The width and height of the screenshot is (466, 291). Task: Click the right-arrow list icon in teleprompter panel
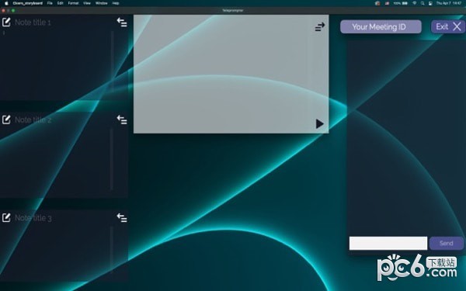[x=320, y=26]
